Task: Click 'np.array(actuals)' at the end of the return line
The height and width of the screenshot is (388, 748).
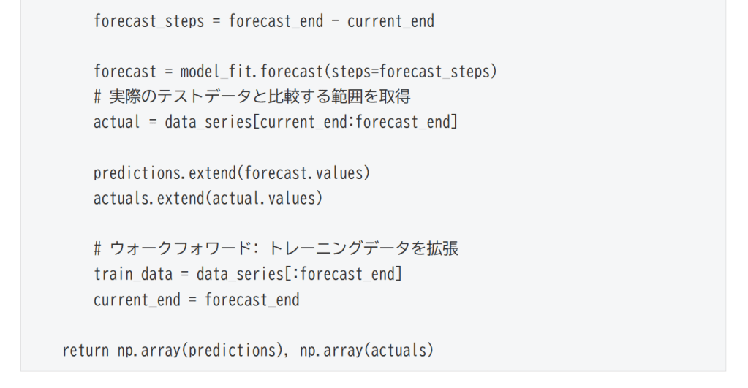Action: pos(367,350)
